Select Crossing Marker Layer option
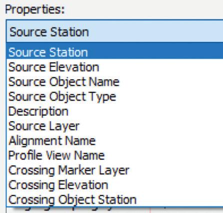 [115, 170]
